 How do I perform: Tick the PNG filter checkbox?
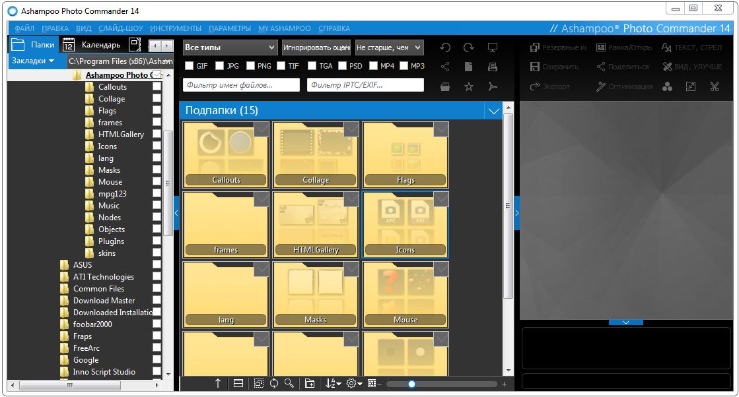click(x=250, y=66)
